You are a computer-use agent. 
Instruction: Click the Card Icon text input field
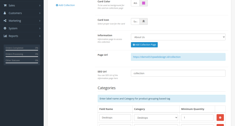[135, 22]
